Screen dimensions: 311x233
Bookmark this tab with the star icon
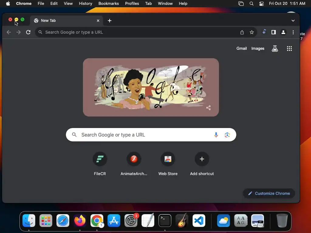click(x=252, y=32)
